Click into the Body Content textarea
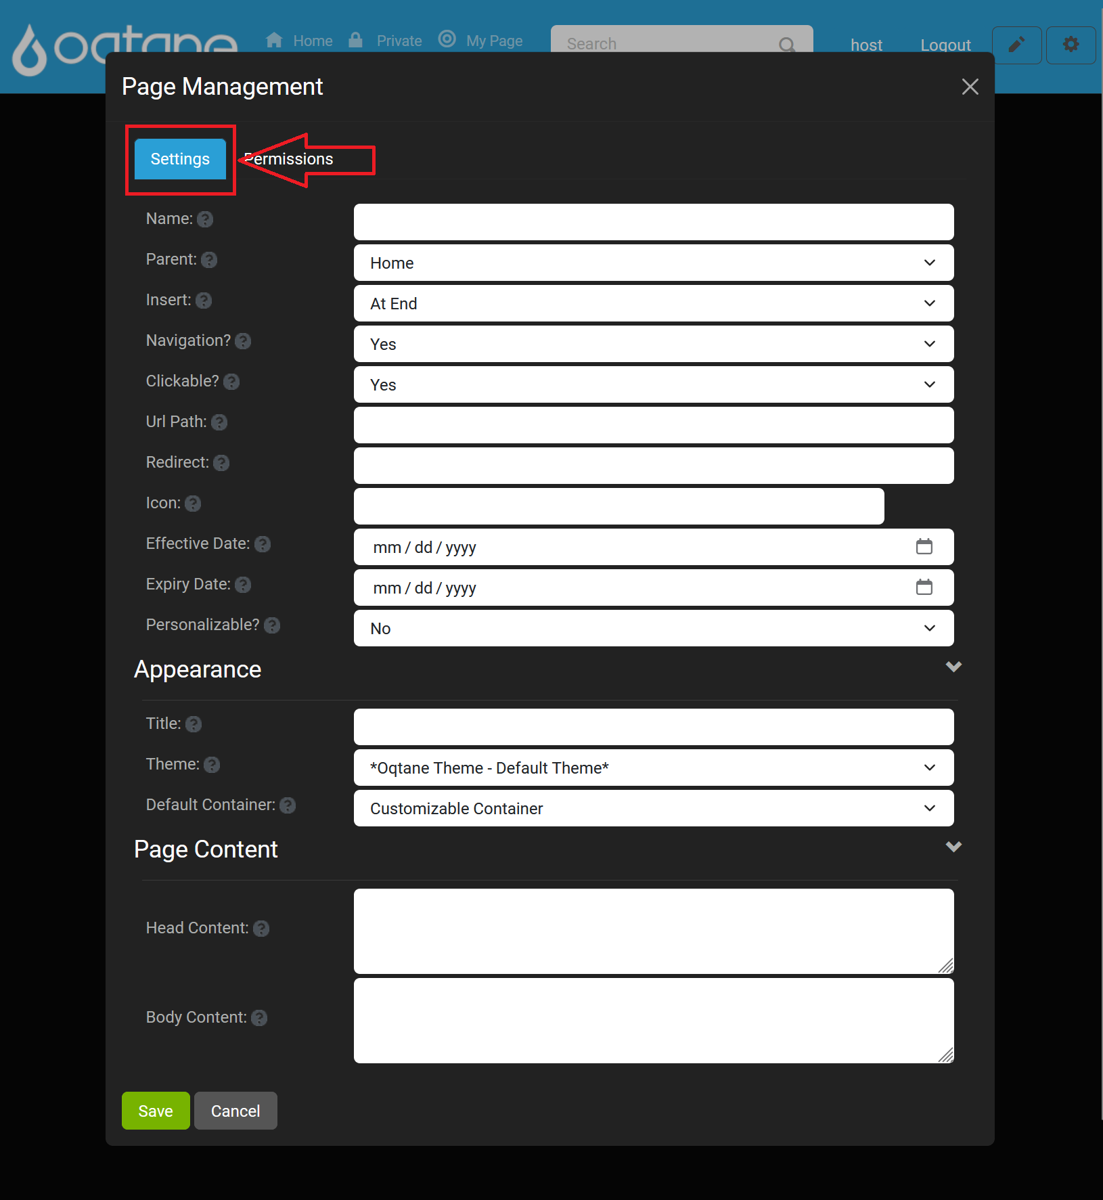 [654, 1021]
